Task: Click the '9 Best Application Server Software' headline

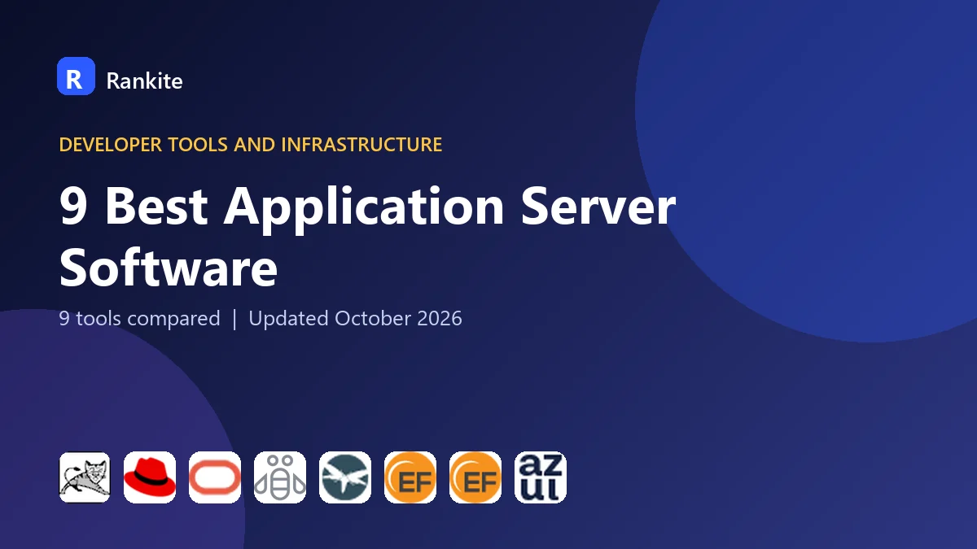Action: click(x=367, y=237)
